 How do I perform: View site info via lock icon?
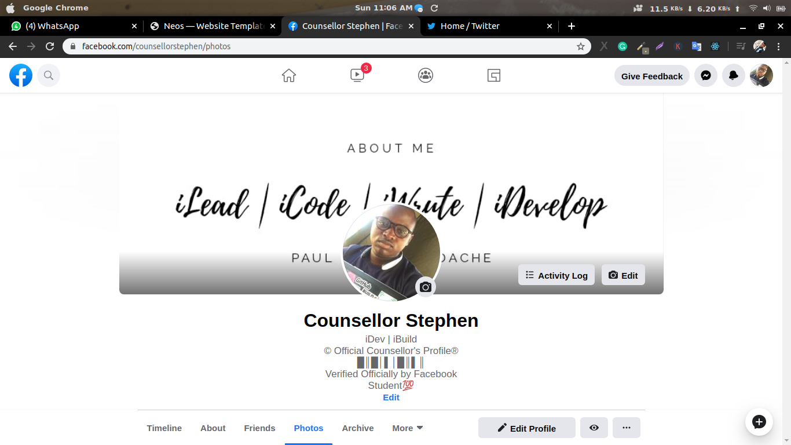(73, 46)
